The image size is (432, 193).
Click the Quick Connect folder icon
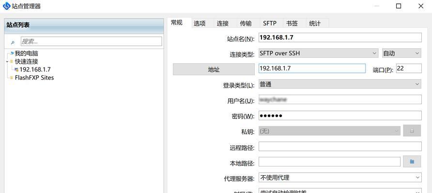11,61
